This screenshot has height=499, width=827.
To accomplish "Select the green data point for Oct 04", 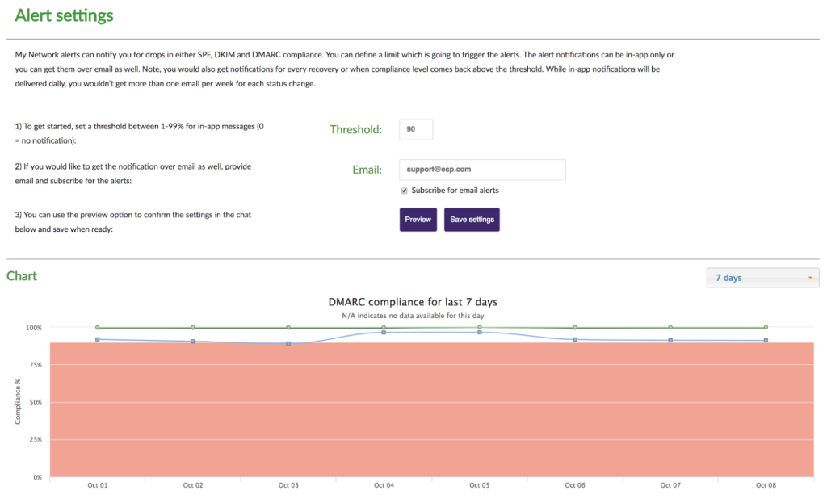I will [x=384, y=328].
